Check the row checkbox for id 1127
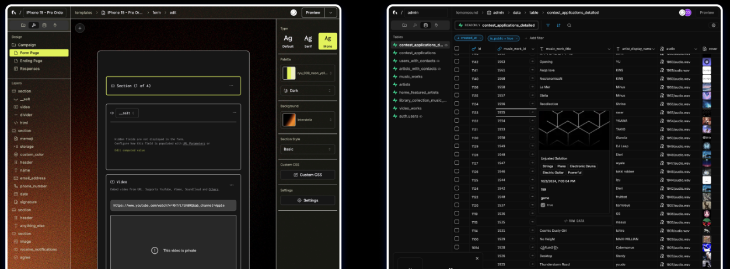The height and width of the screenshot is (269, 730). pos(457,163)
